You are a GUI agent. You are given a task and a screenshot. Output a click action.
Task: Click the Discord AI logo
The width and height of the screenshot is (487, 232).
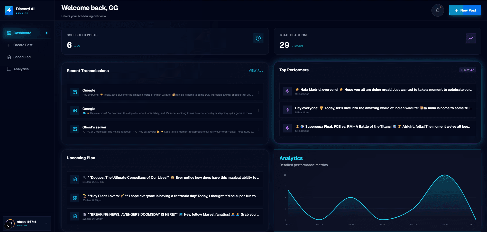click(x=9, y=10)
